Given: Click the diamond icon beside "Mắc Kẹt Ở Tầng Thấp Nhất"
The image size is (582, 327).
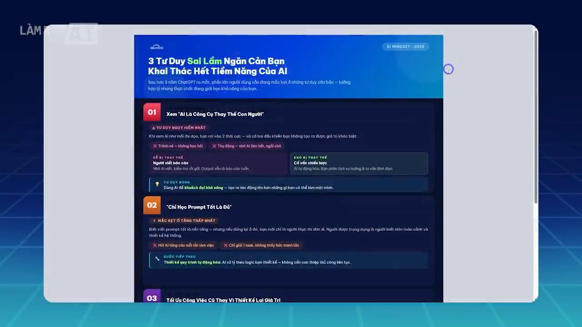Looking at the screenshot, I should 154,221.
